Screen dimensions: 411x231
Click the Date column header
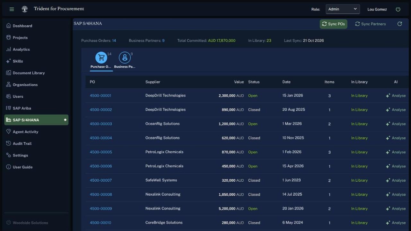pyautogui.click(x=286, y=82)
